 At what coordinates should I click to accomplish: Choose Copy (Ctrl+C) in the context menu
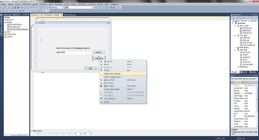pyautogui.click(x=123, y=64)
